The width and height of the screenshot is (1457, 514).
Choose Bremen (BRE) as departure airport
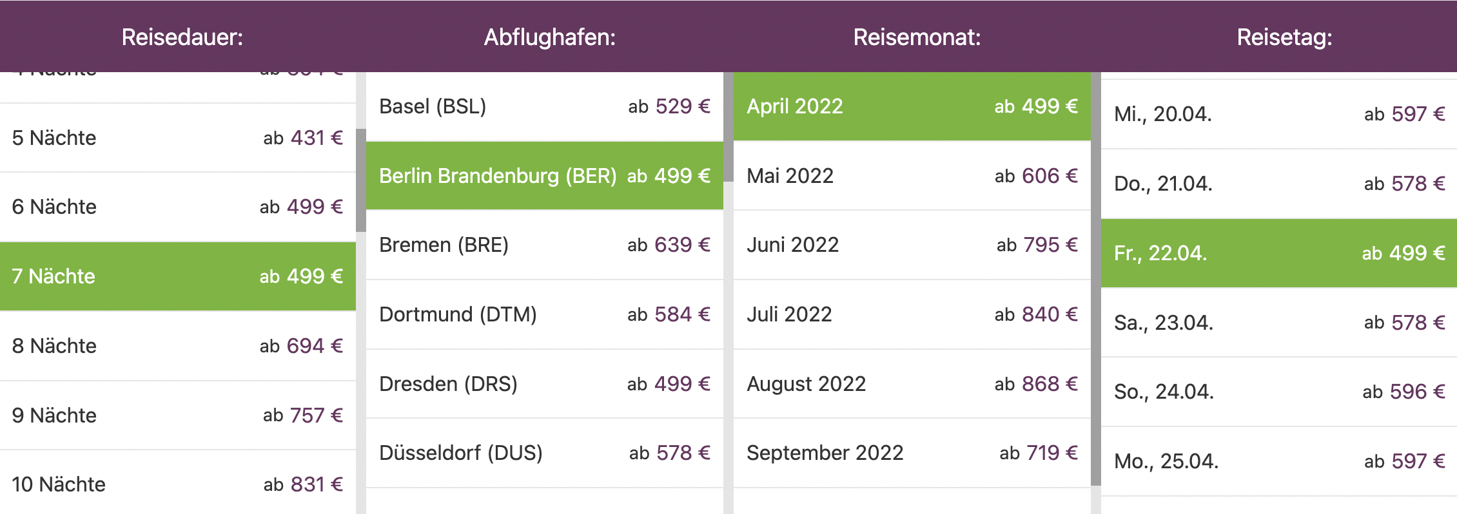[x=545, y=245]
